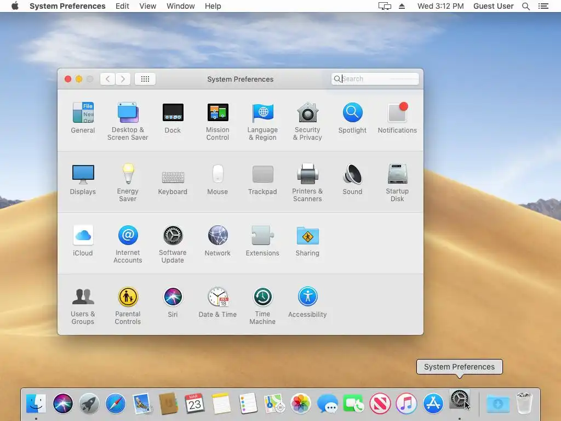Open Printers & Scanners preferences
This screenshot has height=421, width=561.
307,183
